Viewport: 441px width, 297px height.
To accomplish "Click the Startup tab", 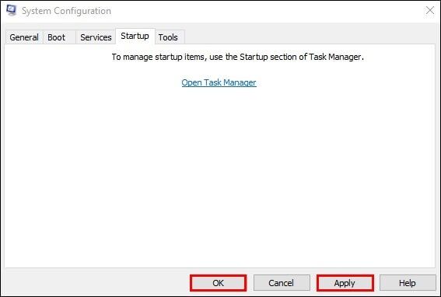I will (x=135, y=37).
